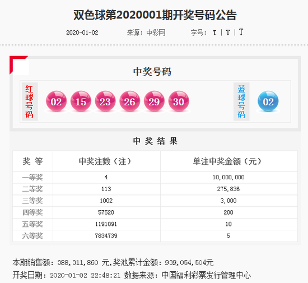This screenshot has height=283, width=308.
Task: Click the 单注中奖金额（元） column header
Action: tap(228, 161)
